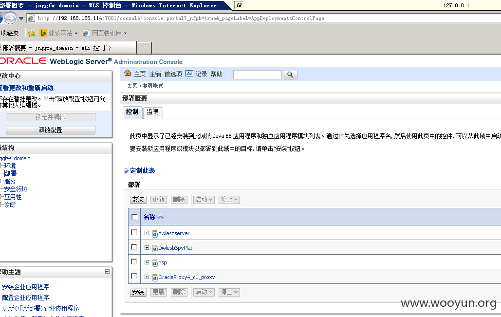Collapse the help topics panel
Screen dimensions: 501x317
pos(107,271)
